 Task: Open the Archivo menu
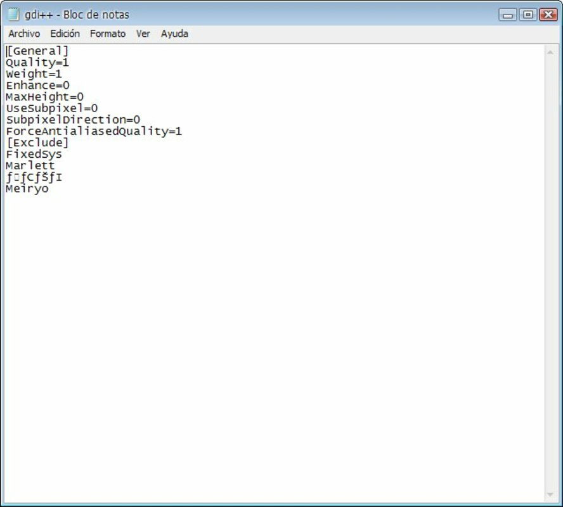(x=24, y=34)
